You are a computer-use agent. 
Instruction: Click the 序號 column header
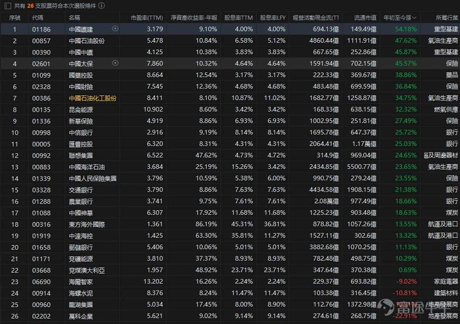pyautogui.click(x=14, y=18)
